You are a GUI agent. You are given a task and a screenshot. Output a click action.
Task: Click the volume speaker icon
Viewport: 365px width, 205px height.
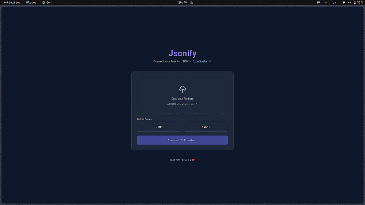point(349,3)
